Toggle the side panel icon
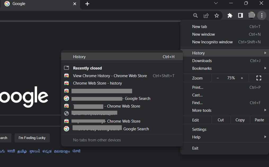269x167 pixels. tap(240, 15)
